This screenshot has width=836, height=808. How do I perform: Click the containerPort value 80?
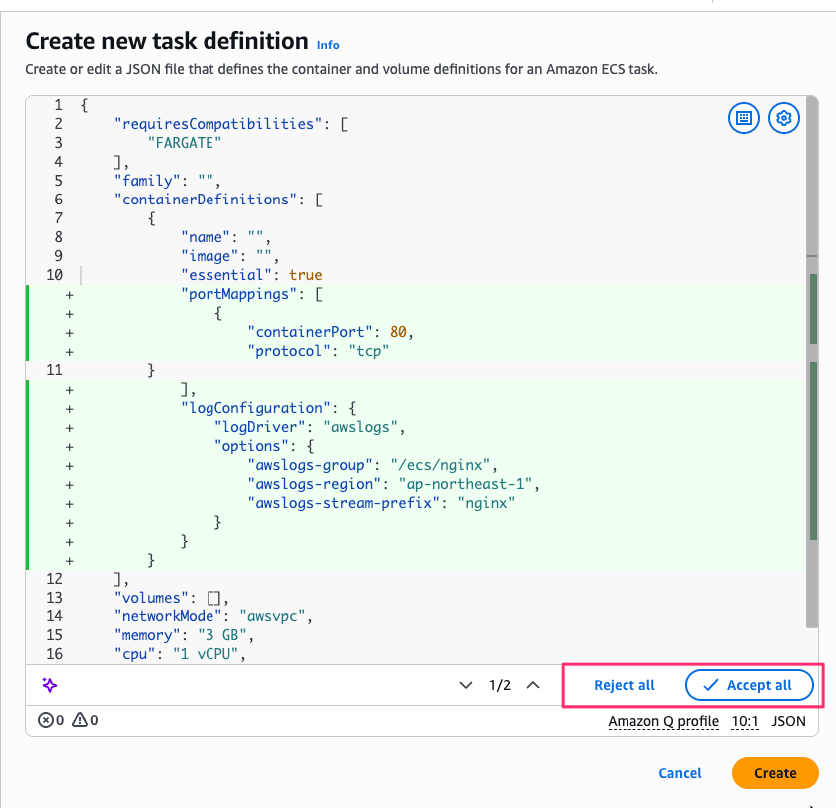tap(398, 332)
